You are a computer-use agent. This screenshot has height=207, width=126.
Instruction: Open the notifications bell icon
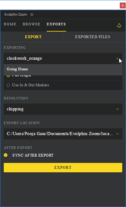pos(119,25)
